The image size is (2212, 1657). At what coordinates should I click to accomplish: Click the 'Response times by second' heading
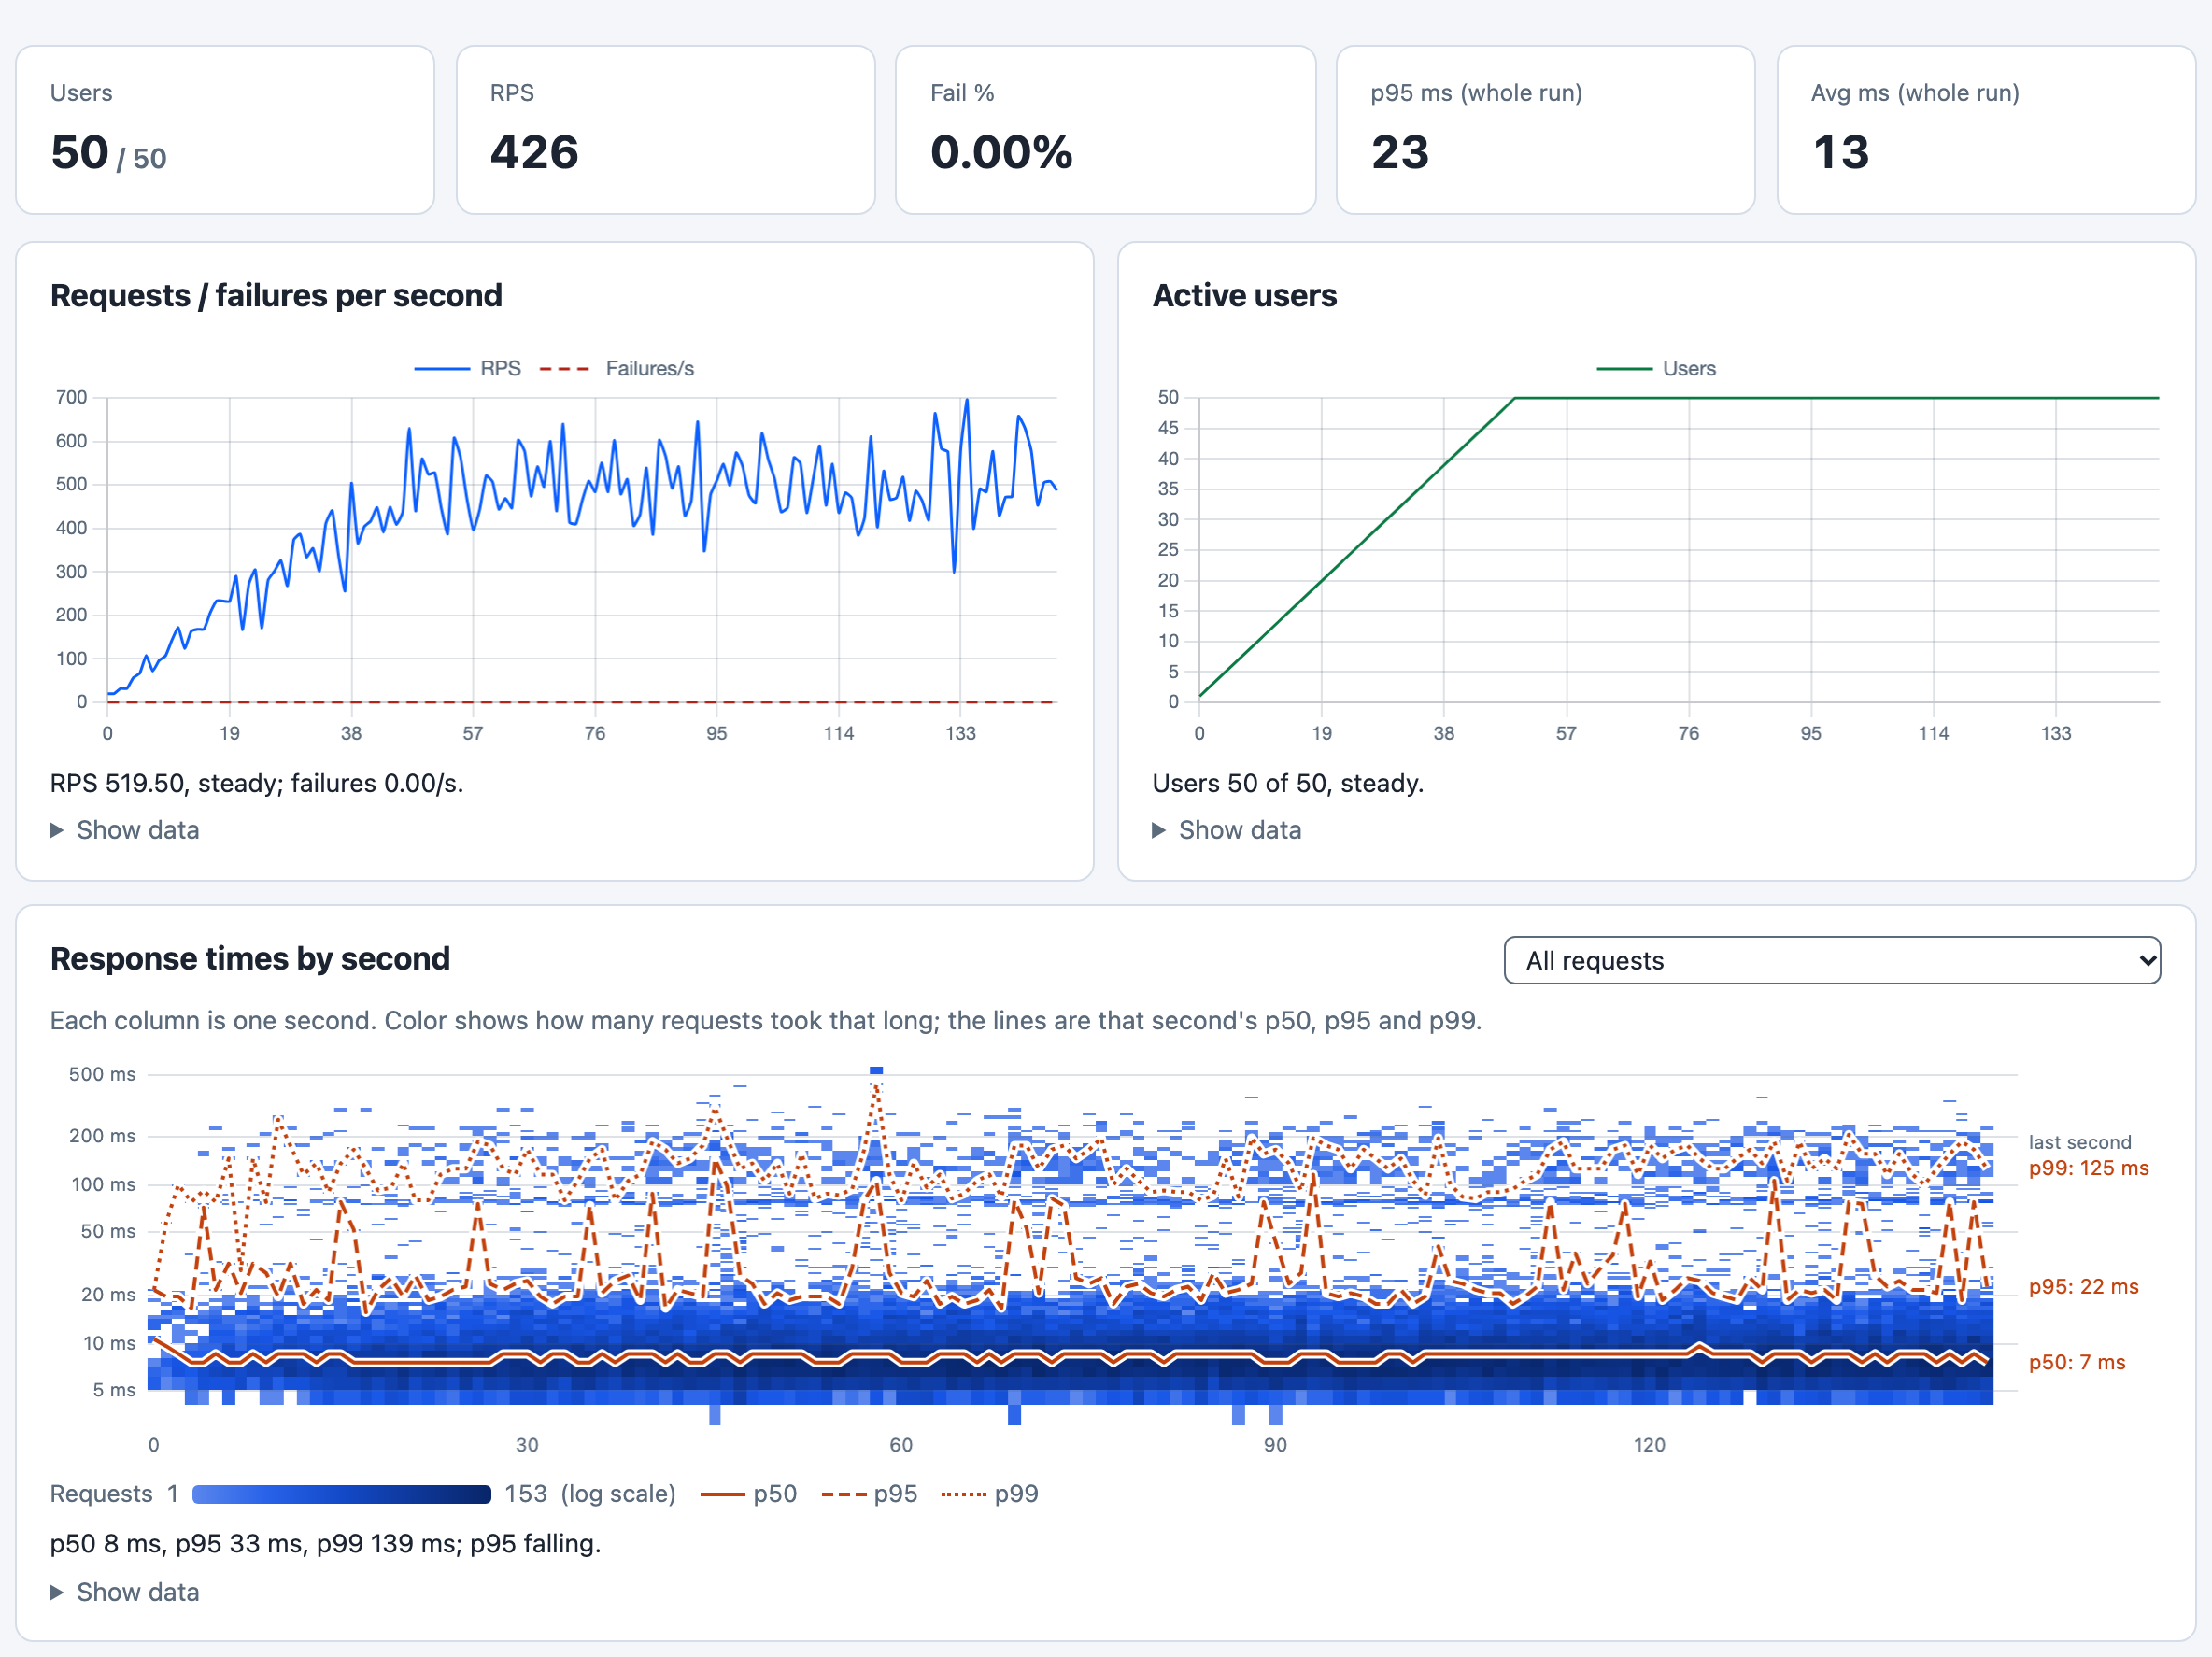[x=250, y=959]
